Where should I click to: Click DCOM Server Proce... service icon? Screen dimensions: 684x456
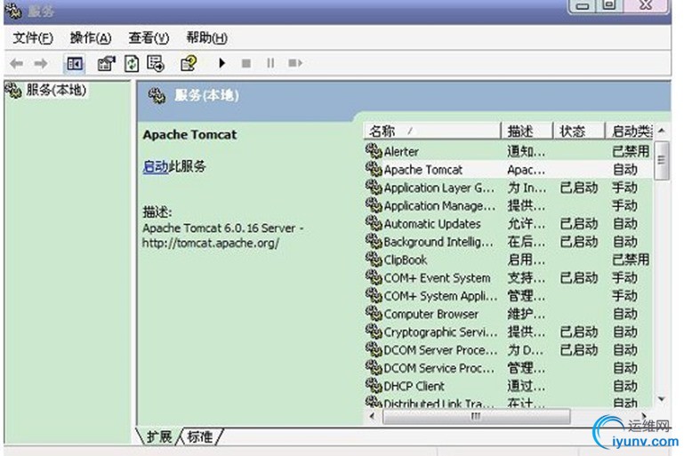point(374,349)
